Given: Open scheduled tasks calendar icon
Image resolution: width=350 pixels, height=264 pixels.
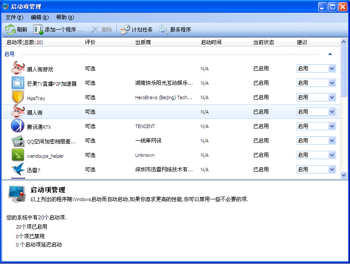Looking at the screenshot, I should pyautogui.click(x=125, y=29).
